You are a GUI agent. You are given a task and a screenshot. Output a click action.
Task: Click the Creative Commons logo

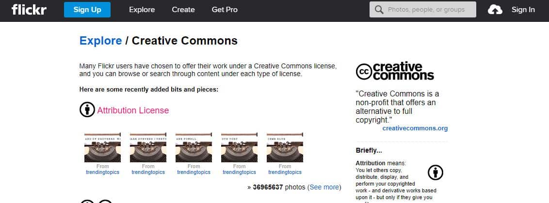pyautogui.click(x=395, y=71)
